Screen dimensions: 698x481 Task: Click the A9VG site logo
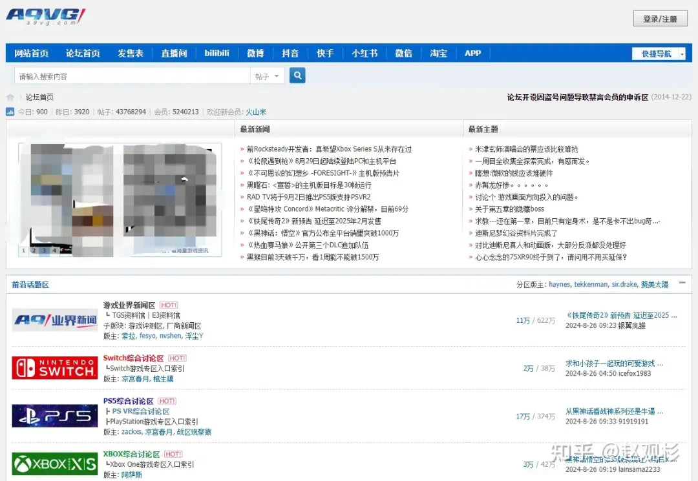45,16
